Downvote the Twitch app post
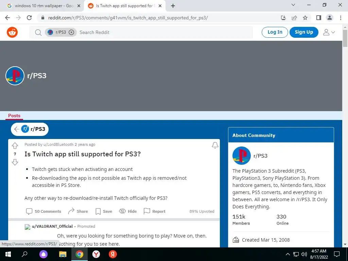 coord(15,162)
